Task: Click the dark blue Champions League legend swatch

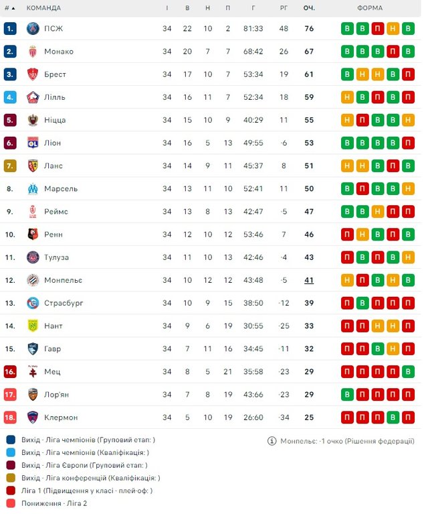Action: pyautogui.click(x=11, y=440)
